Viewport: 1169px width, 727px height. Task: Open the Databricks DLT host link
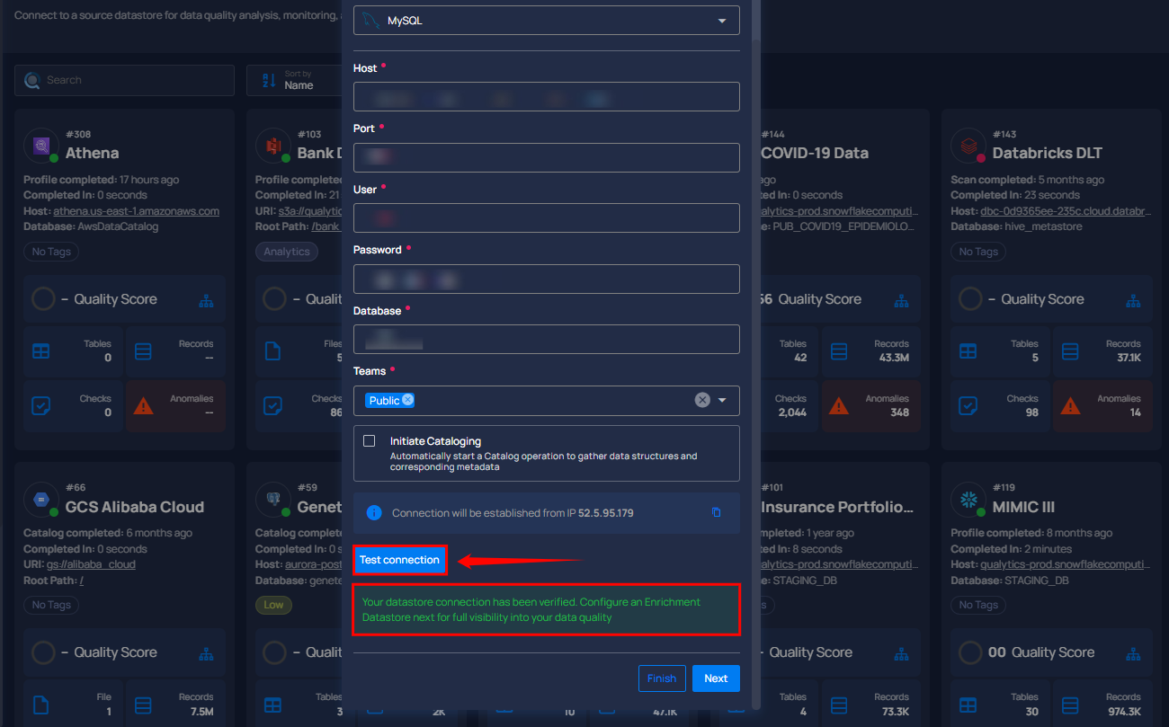(x=1065, y=211)
